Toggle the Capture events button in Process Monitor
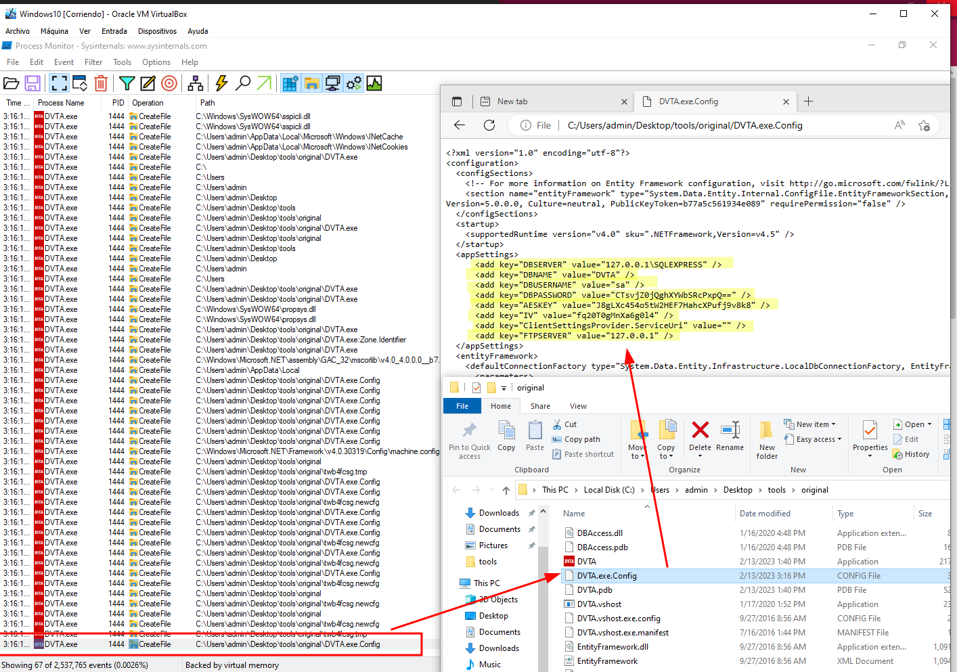The height and width of the screenshot is (672, 957). [60, 83]
